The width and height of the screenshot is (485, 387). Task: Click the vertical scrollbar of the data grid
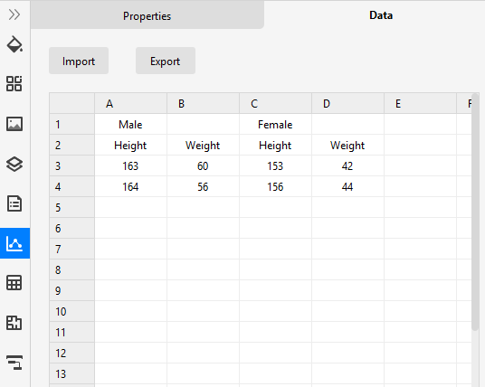pos(475,212)
